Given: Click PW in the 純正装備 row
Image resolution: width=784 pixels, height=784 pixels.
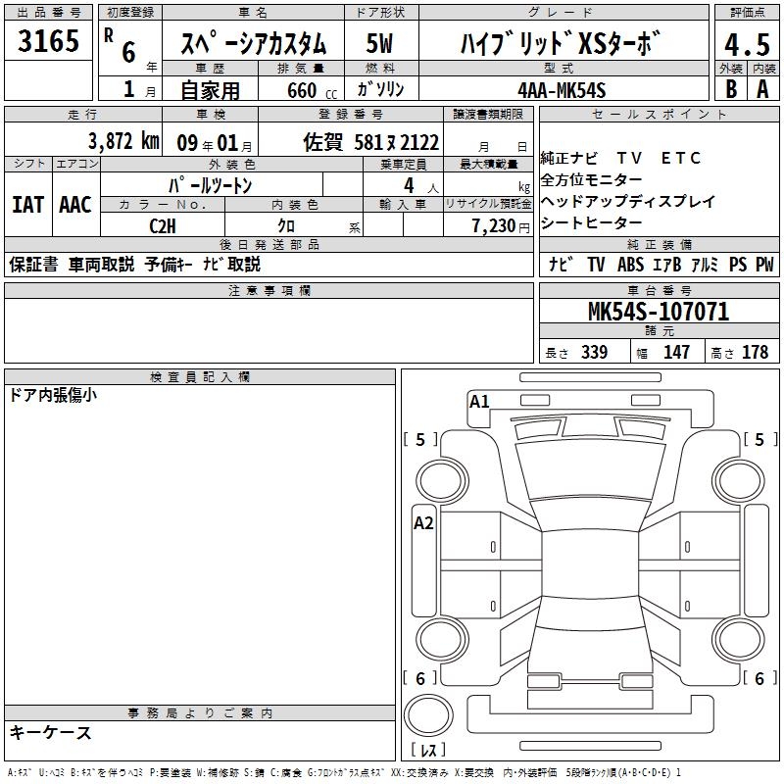Looking at the screenshot, I should tap(764, 264).
